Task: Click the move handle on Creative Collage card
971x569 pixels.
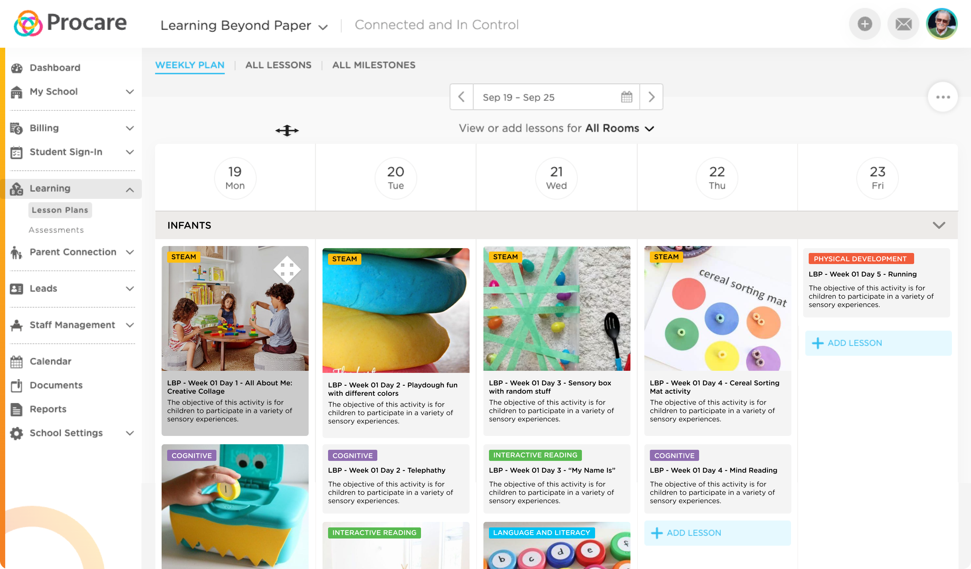Action: coord(287,270)
